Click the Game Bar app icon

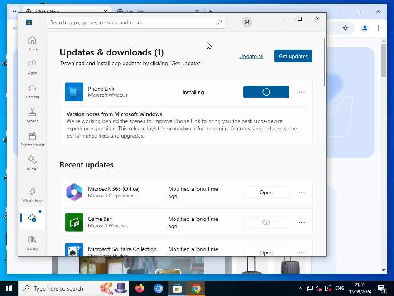(74, 222)
